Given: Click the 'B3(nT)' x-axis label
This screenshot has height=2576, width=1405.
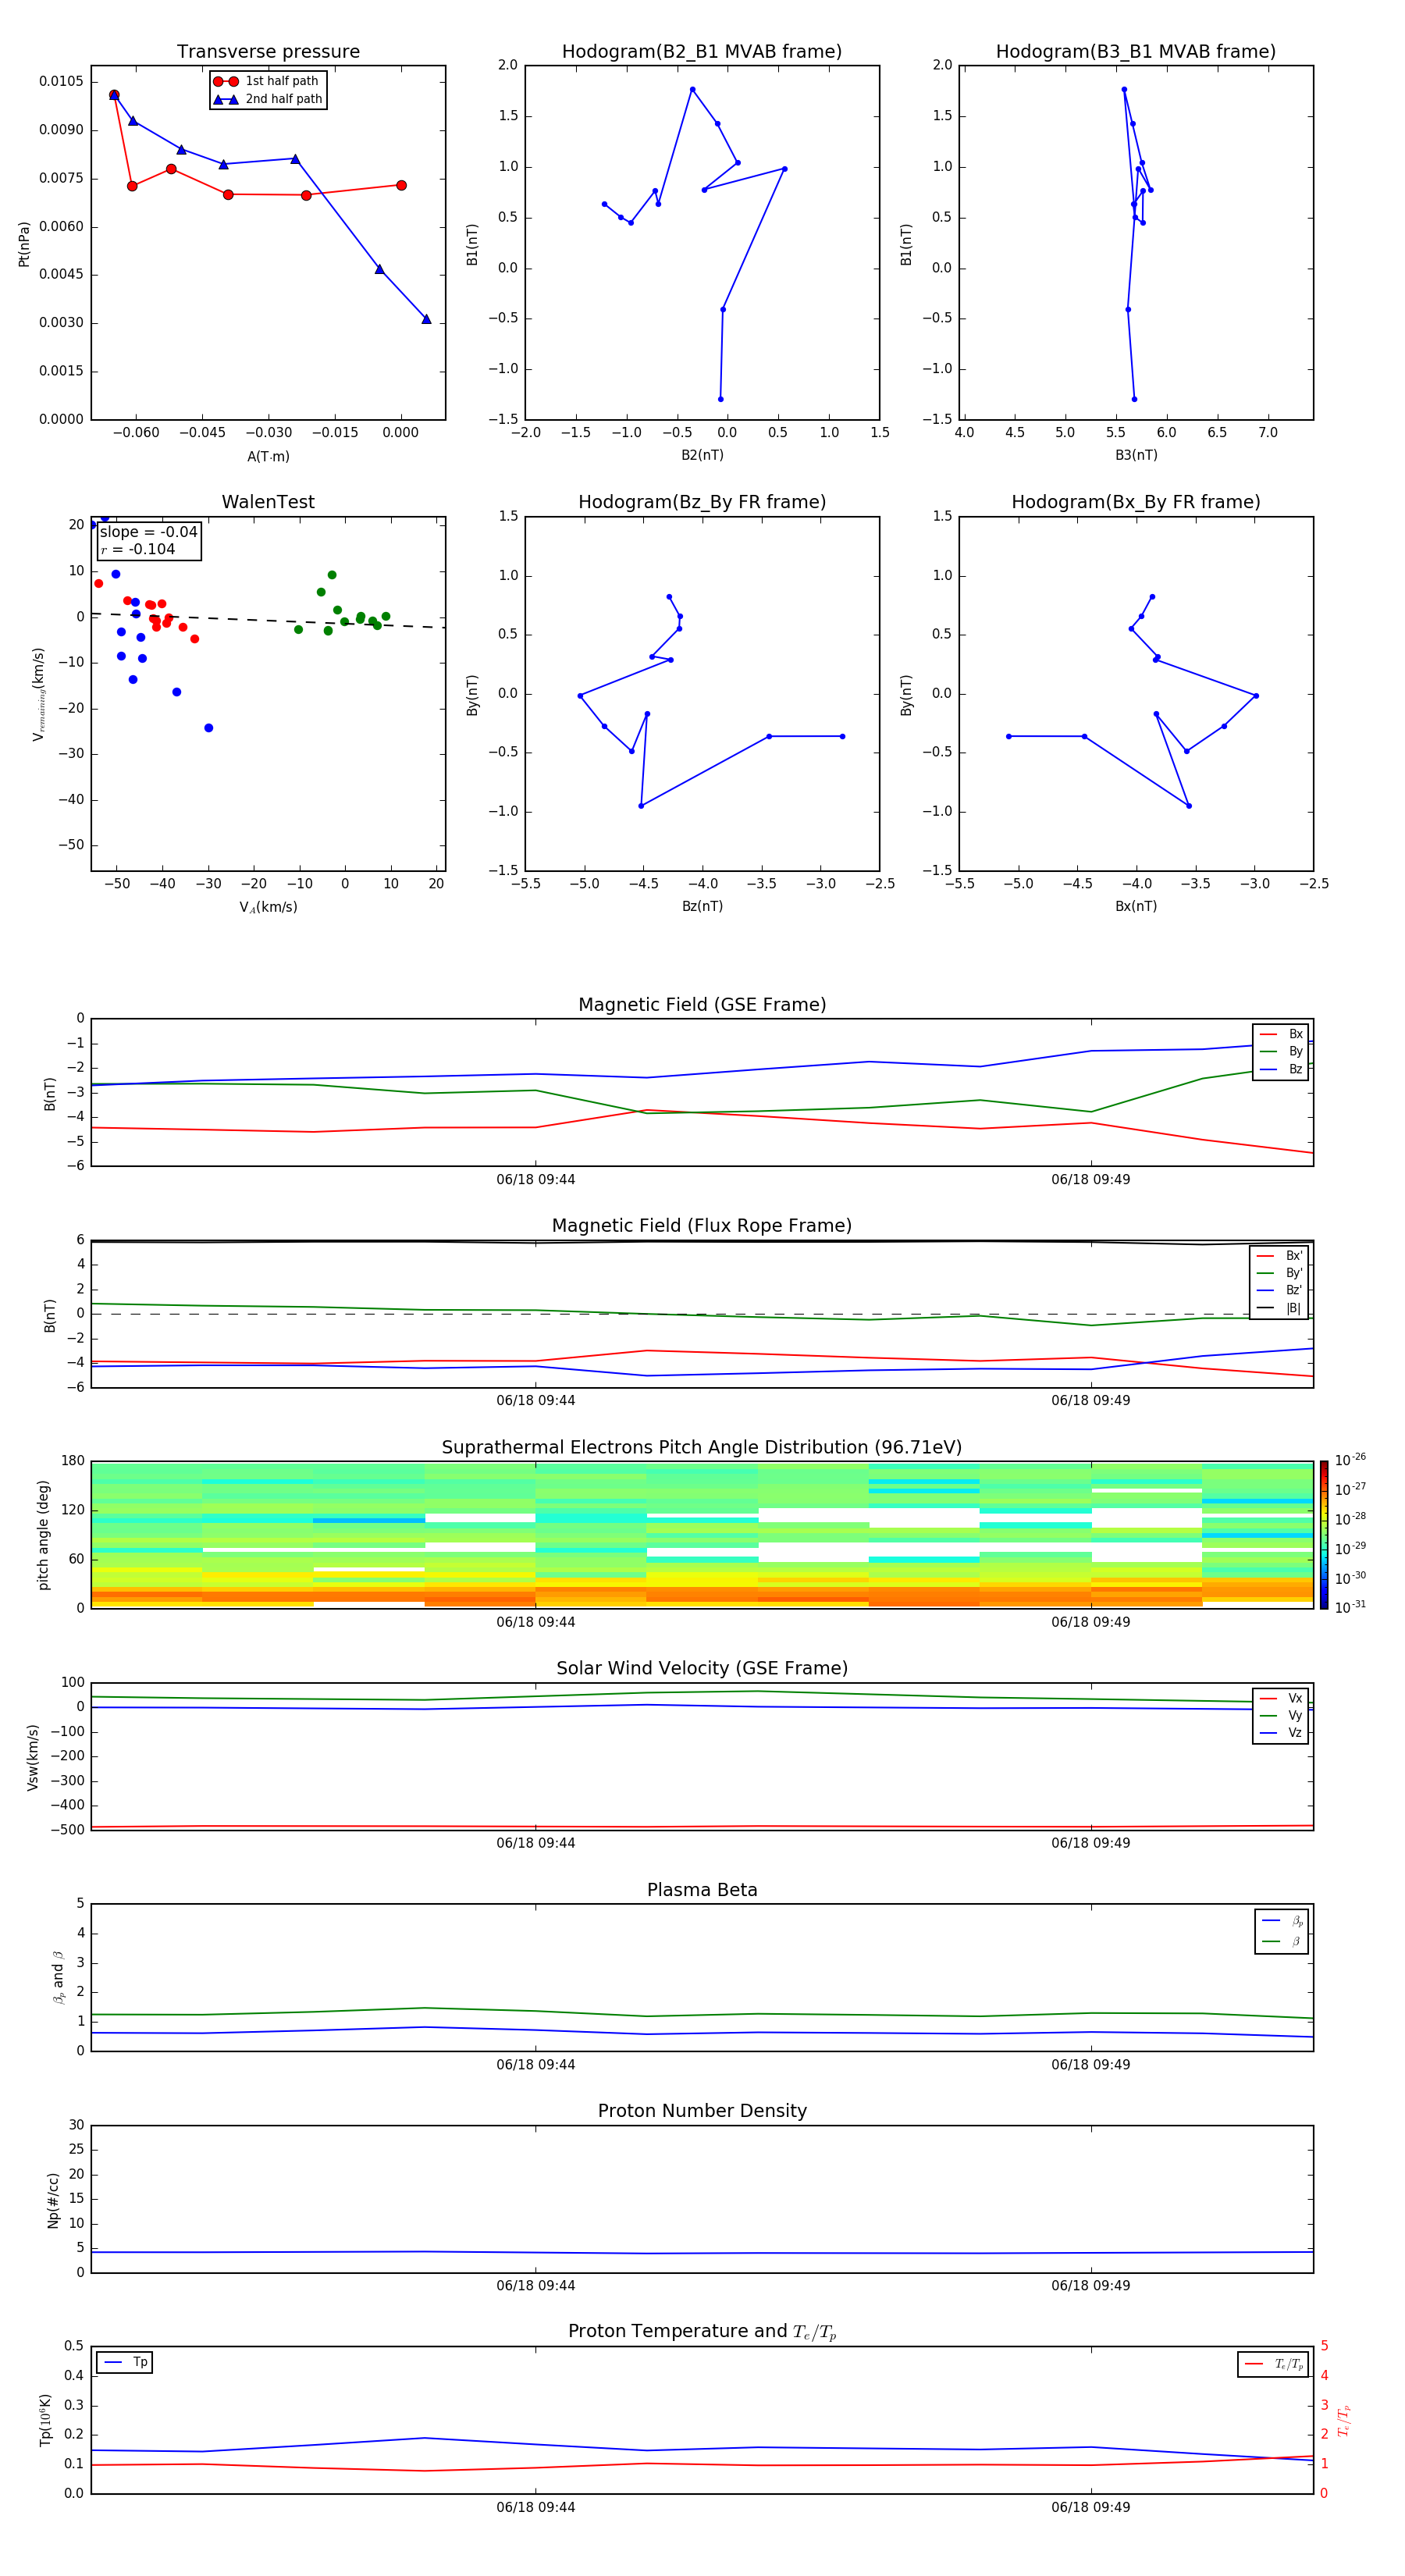Looking at the screenshot, I should point(1136,456).
